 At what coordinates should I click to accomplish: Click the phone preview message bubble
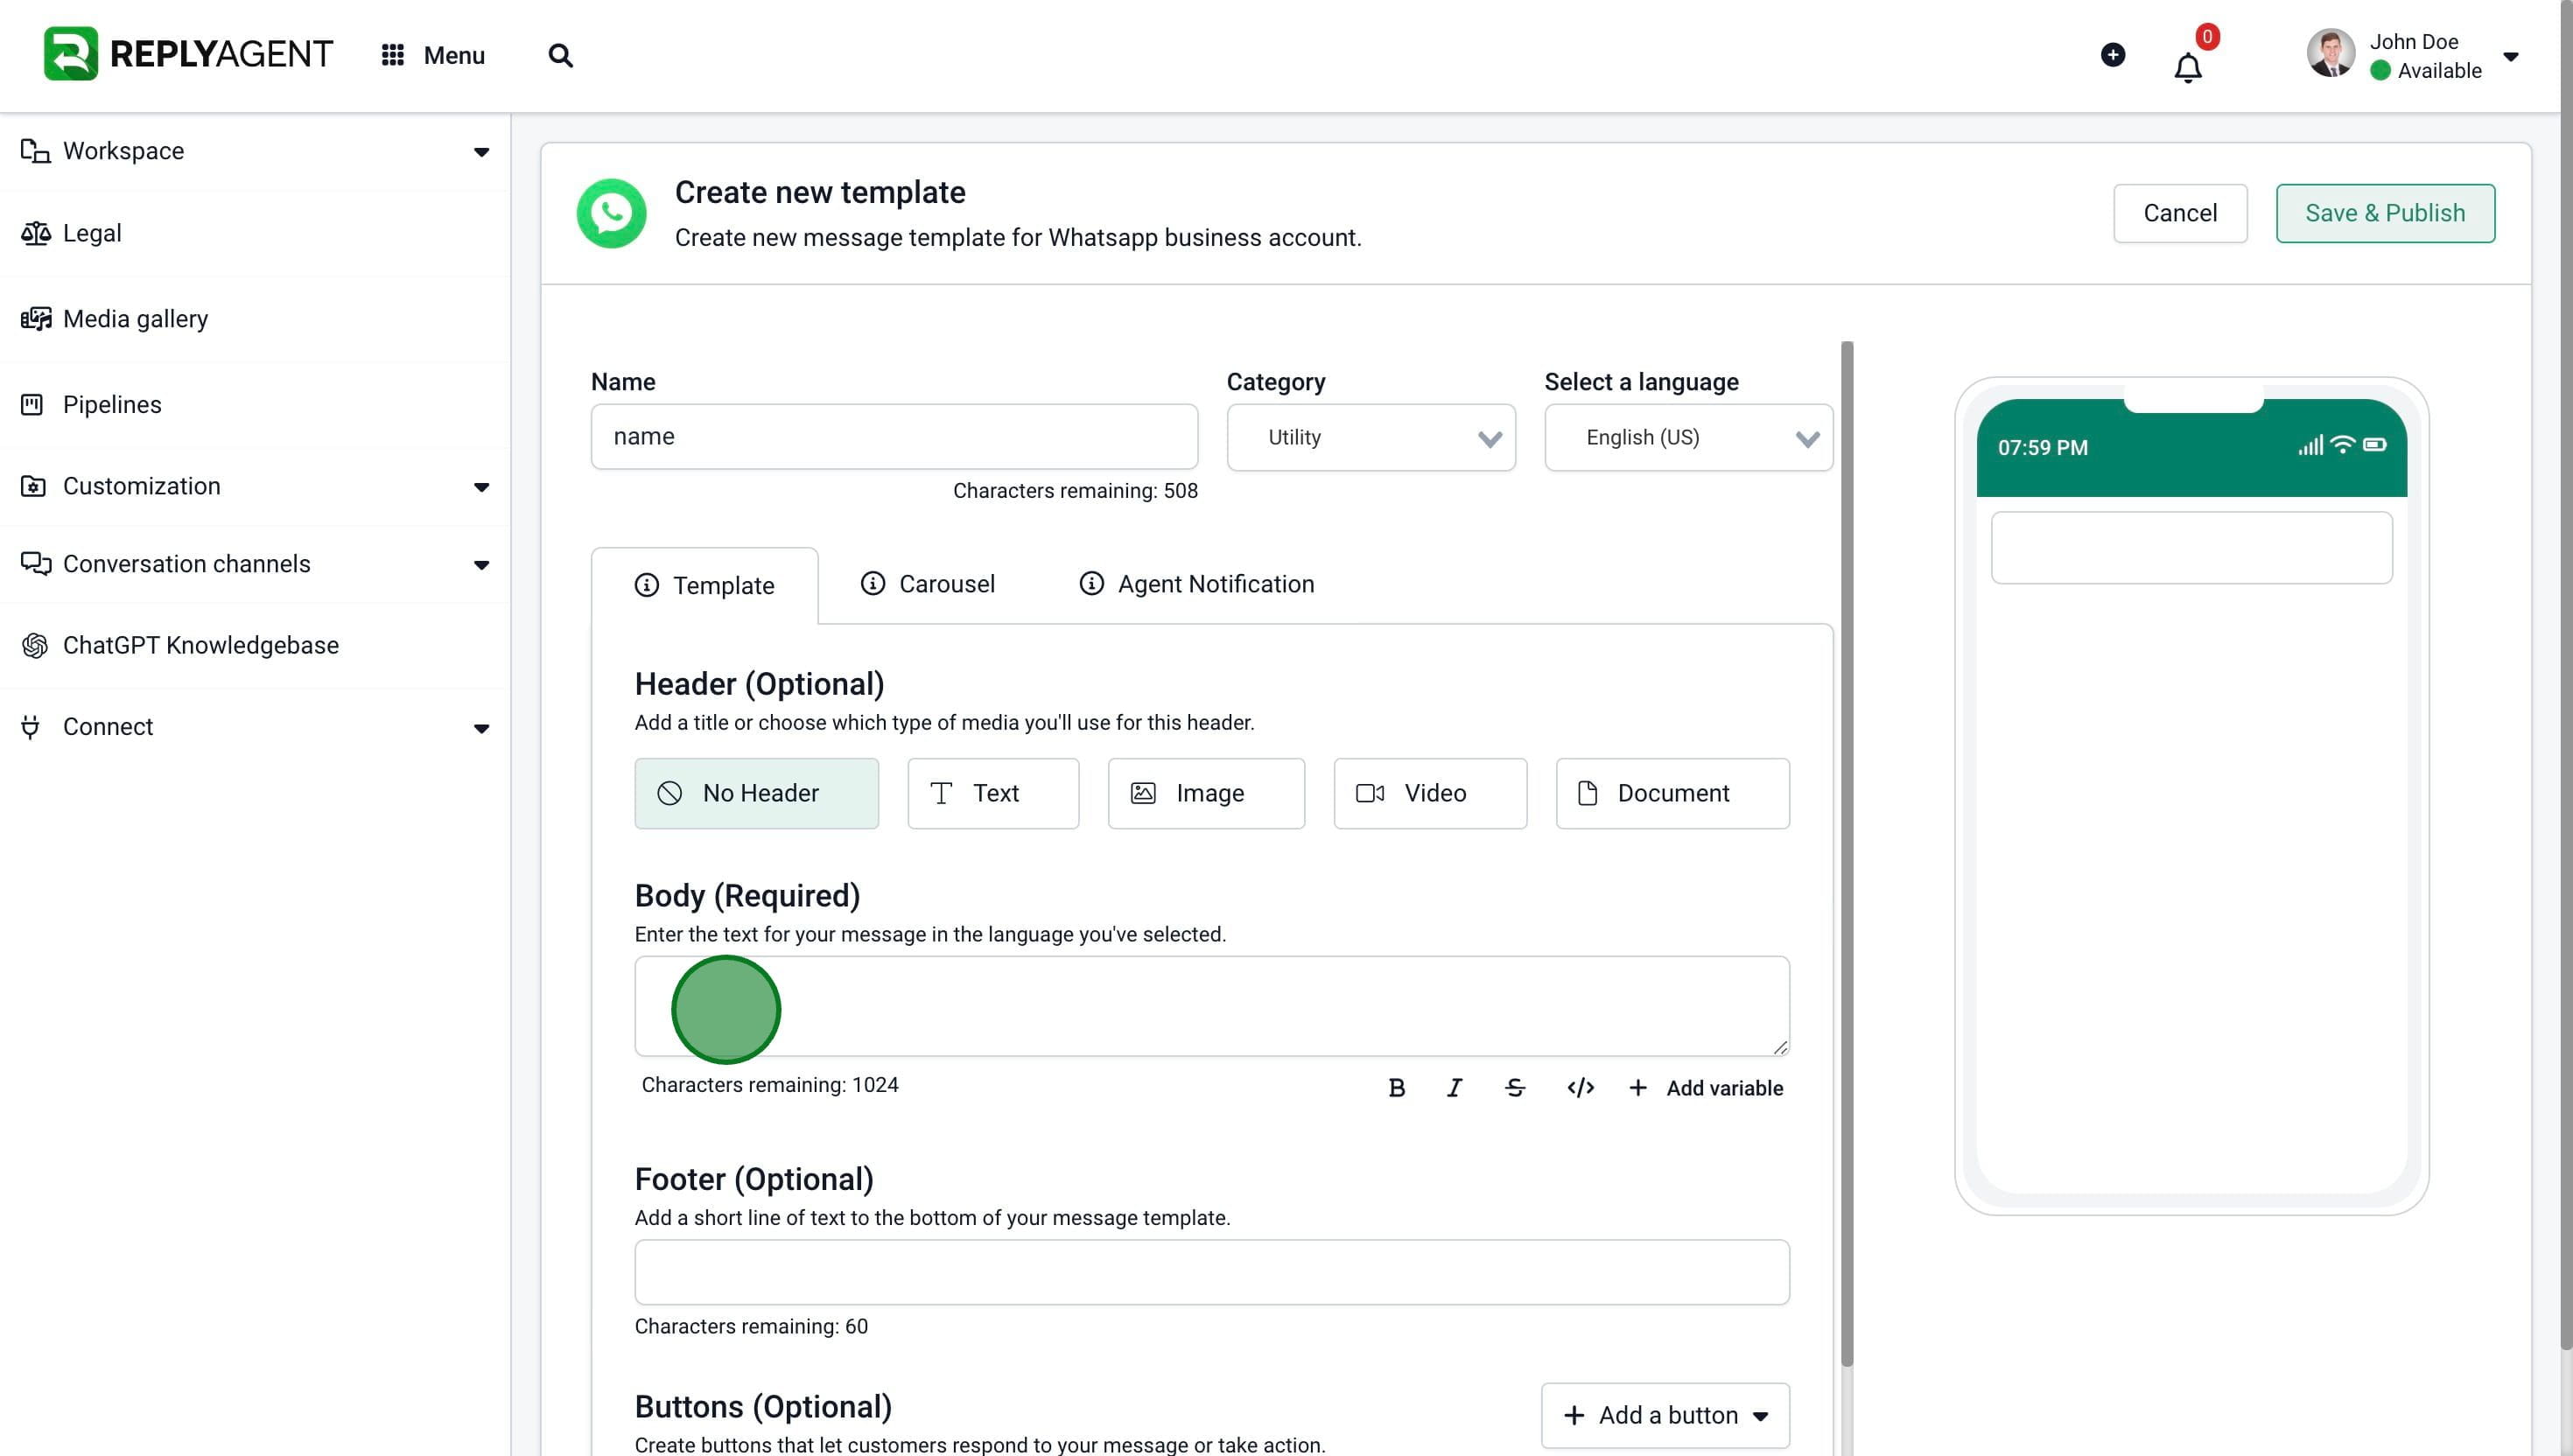coord(2191,548)
